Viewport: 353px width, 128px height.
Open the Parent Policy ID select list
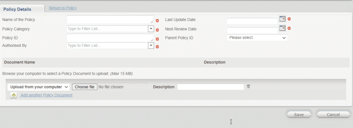[x=257, y=38]
